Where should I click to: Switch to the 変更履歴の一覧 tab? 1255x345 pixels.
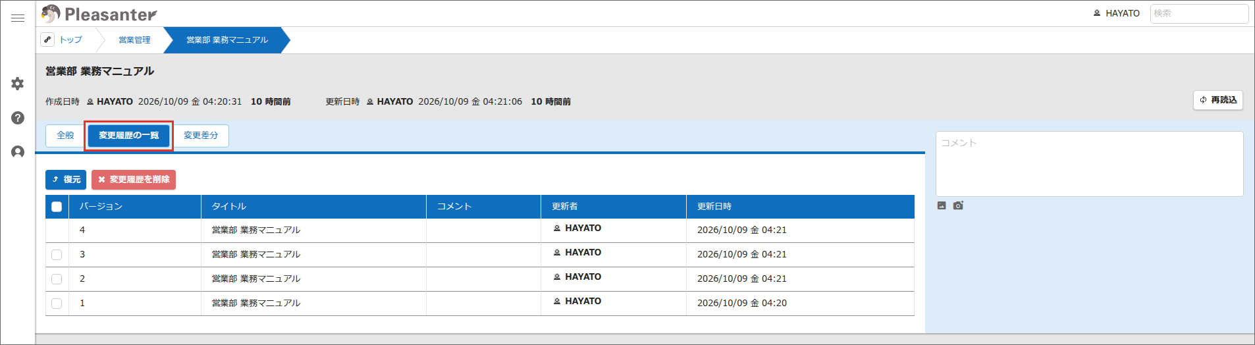(x=129, y=135)
